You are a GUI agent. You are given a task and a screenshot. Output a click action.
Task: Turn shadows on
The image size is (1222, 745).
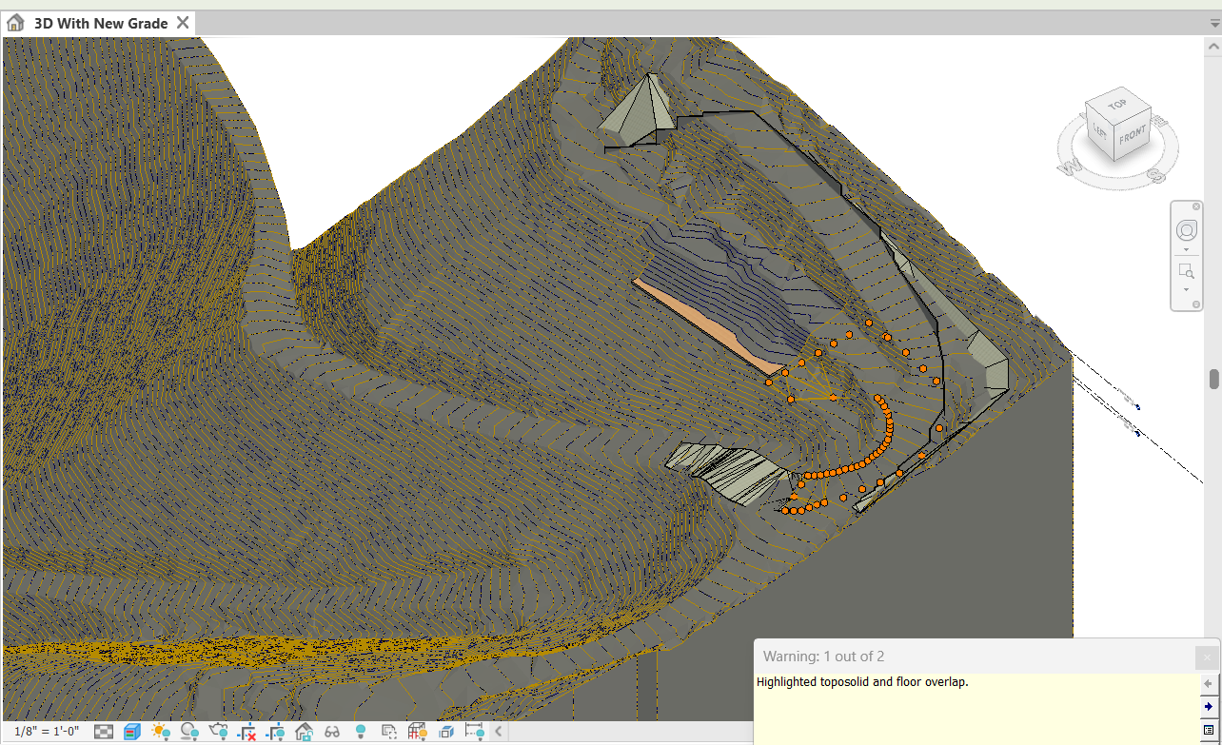(x=189, y=732)
